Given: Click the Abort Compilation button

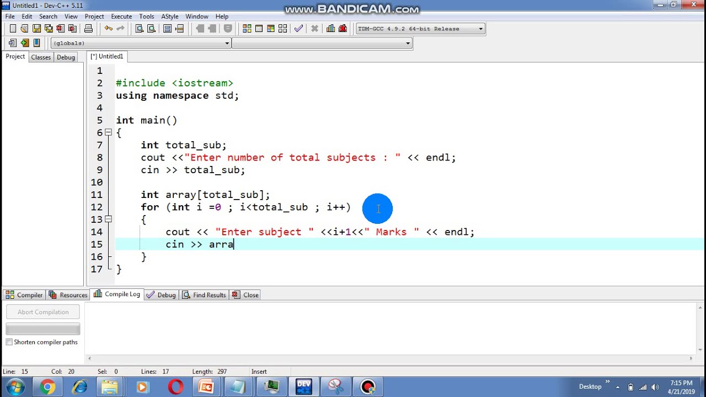Looking at the screenshot, I should 43,312.
